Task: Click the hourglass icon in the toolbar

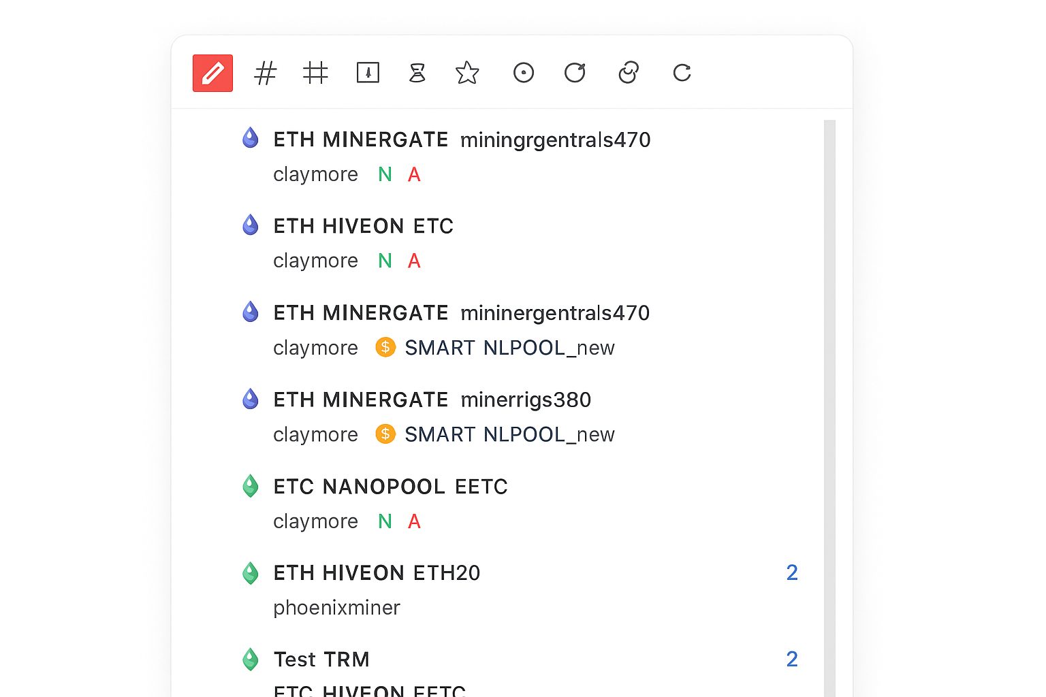Action: pos(417,73)
